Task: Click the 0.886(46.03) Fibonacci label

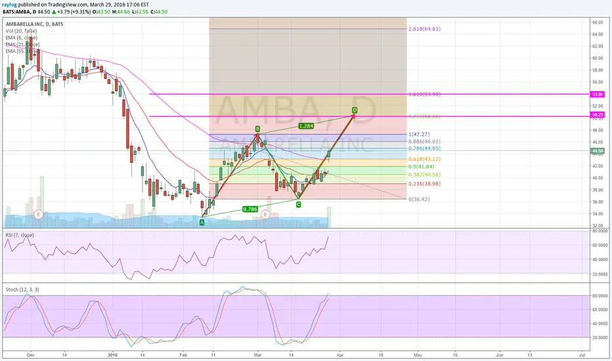Action: click(425, 142)
